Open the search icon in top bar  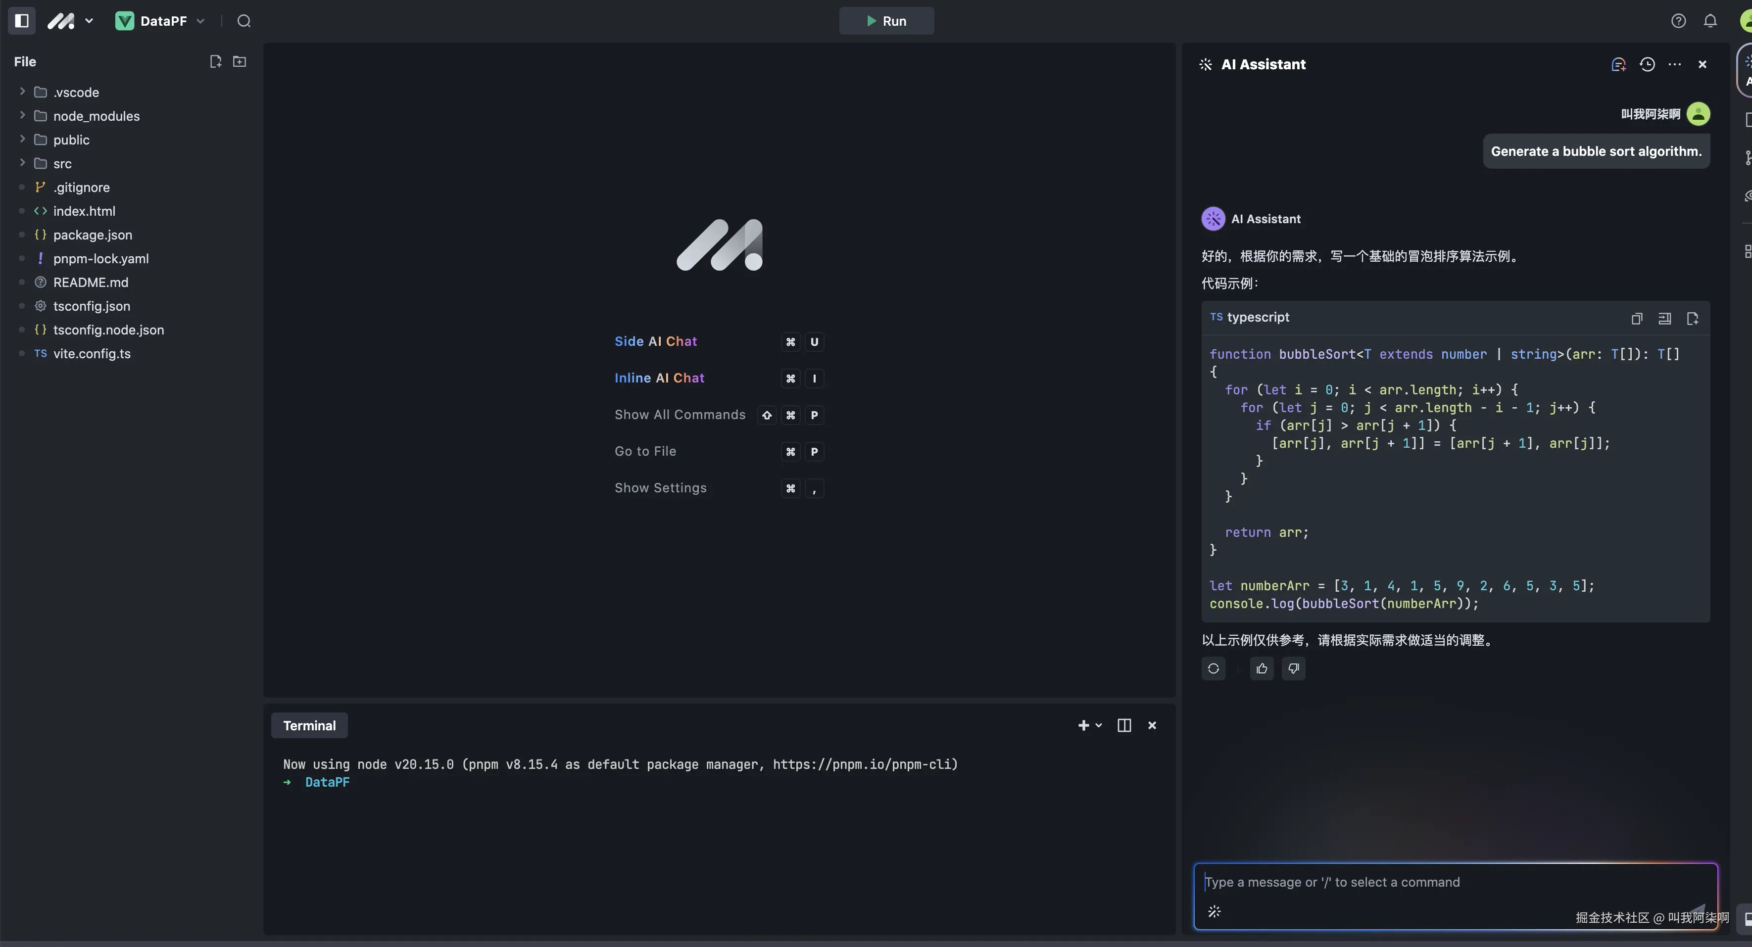(x=243, y=21)
